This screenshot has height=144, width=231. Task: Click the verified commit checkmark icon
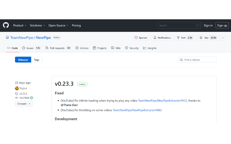click(x=31, y=98)
